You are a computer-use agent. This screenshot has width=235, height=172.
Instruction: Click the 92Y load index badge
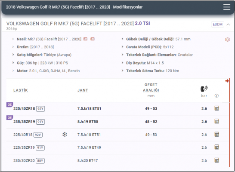click(40, 109)
